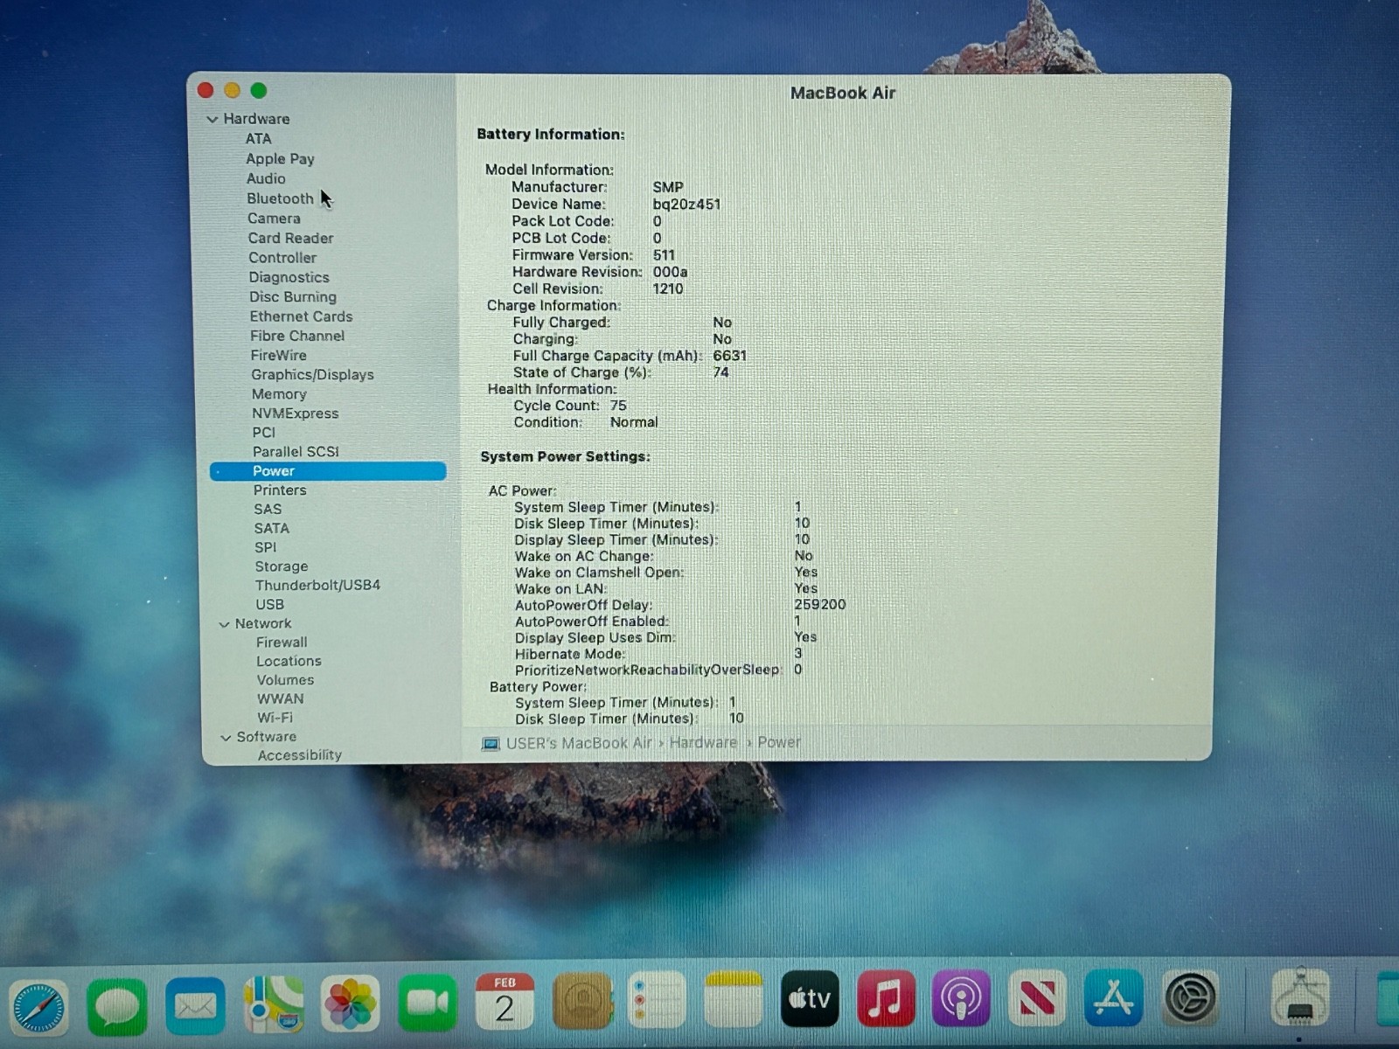Collapse the Network section chevron

pyautogui.click(x=225, y=624)
